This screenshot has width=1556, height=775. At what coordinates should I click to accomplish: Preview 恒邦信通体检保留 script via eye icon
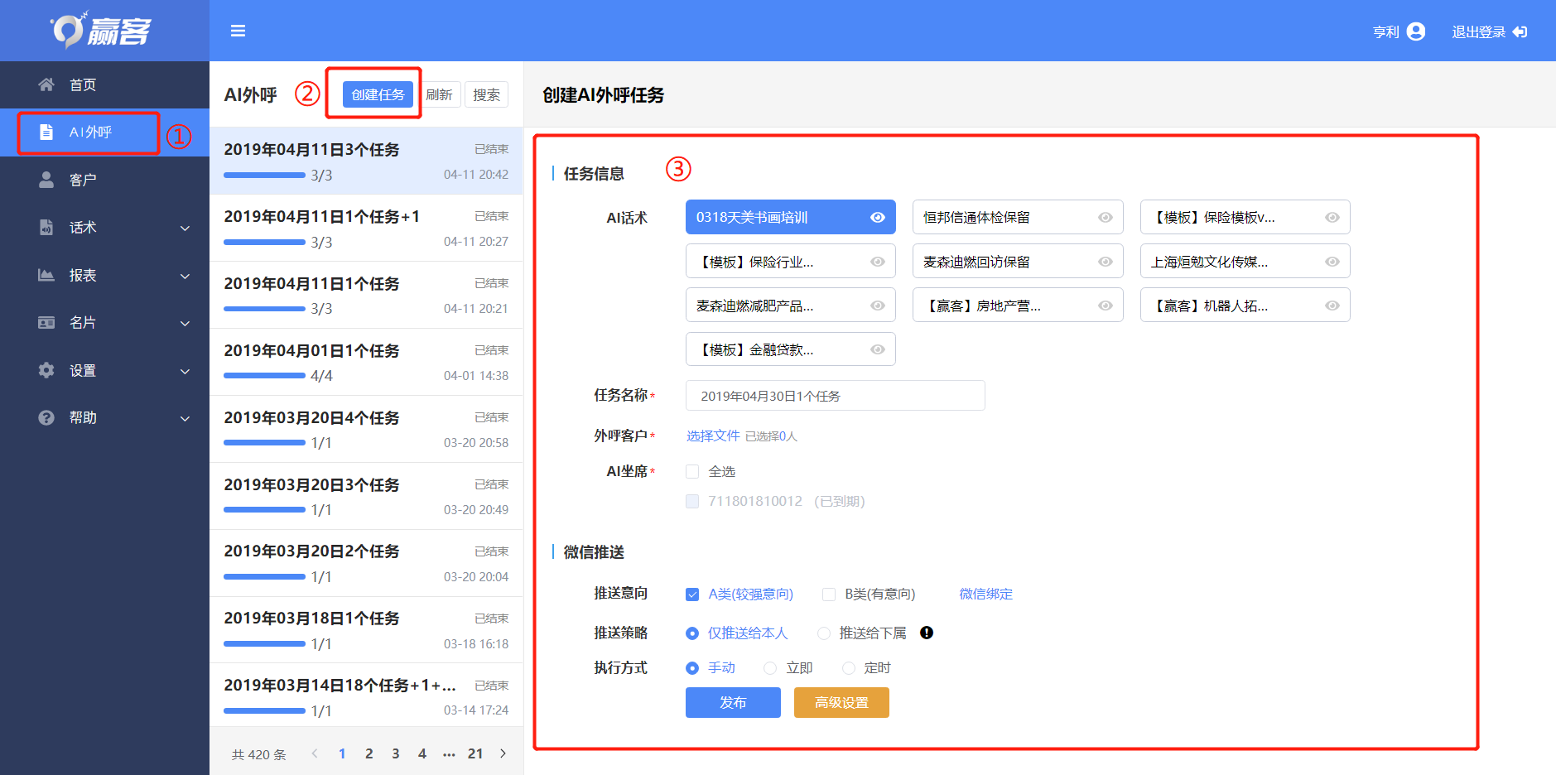coord(1105,217)
